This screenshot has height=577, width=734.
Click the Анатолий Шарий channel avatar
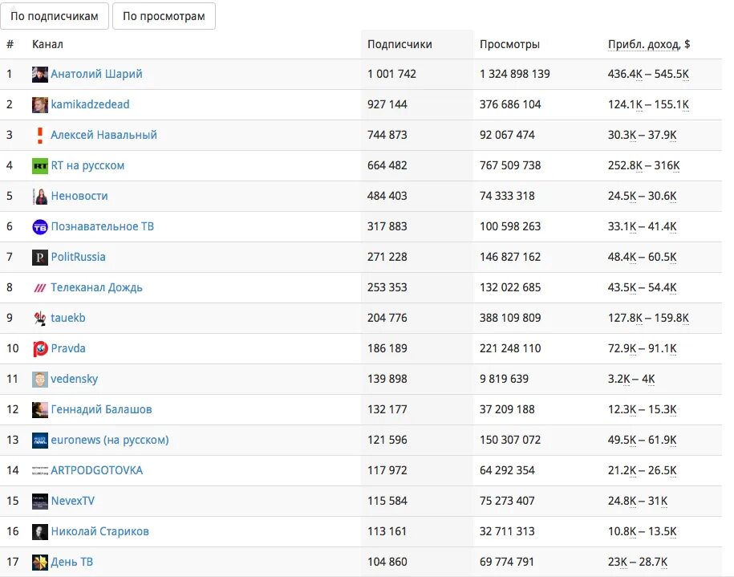[40, 74]
